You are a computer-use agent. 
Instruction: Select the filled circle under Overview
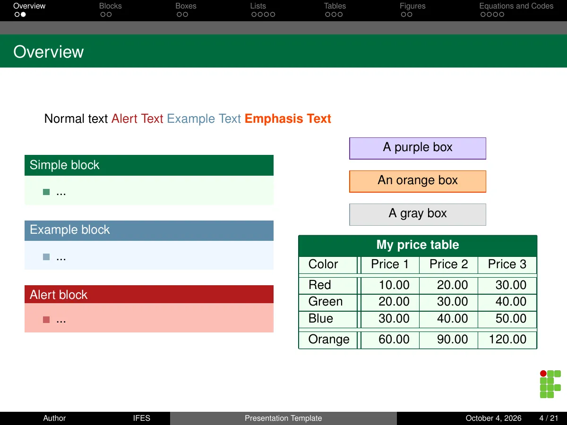coord(23,15)
